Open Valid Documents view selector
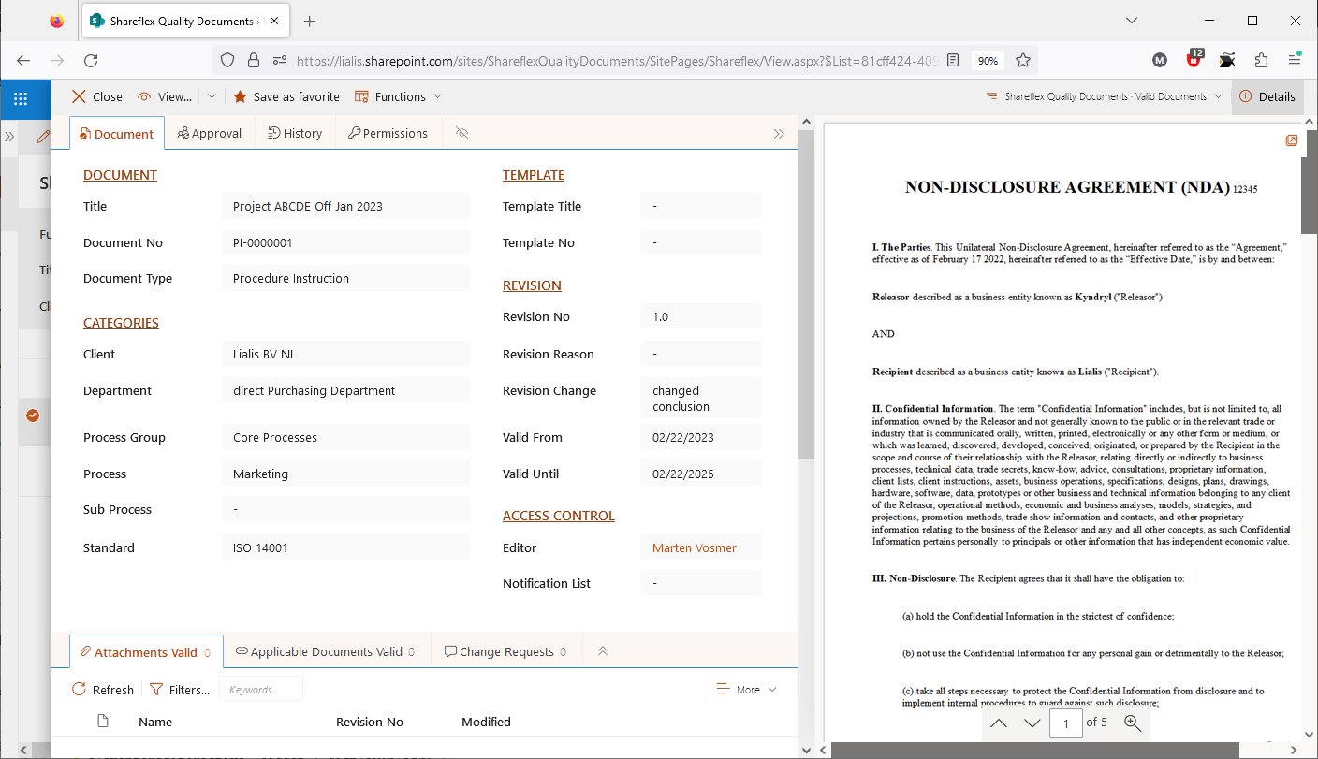This screenshot has width=1318, height=759. pyautogui.click(x=1104, y=96)
